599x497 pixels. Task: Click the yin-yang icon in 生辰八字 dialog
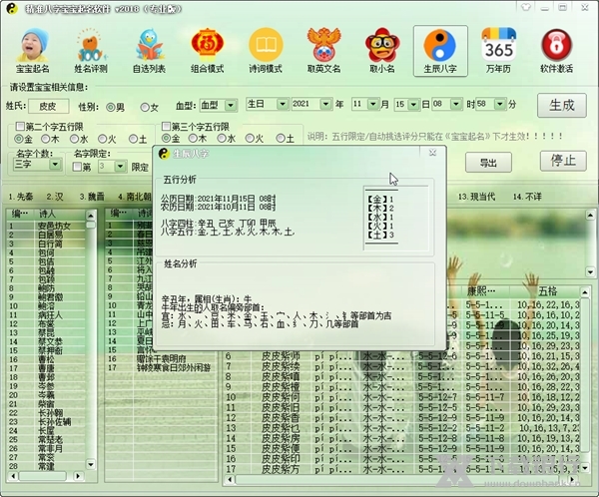(164, 154)
